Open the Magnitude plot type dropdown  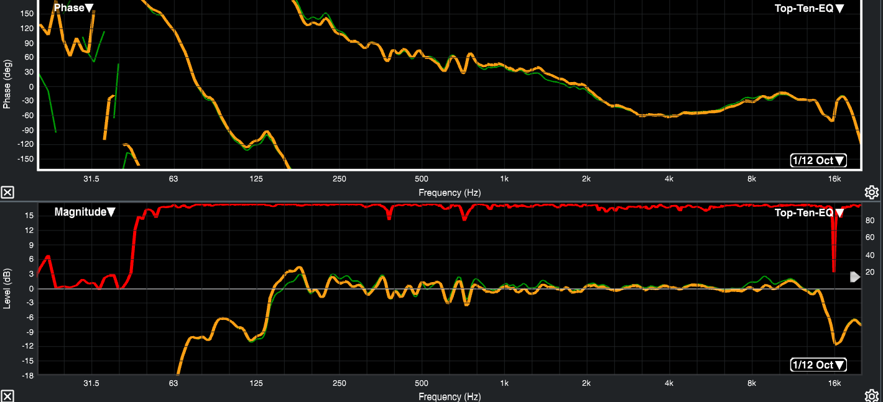pos(85,212)
